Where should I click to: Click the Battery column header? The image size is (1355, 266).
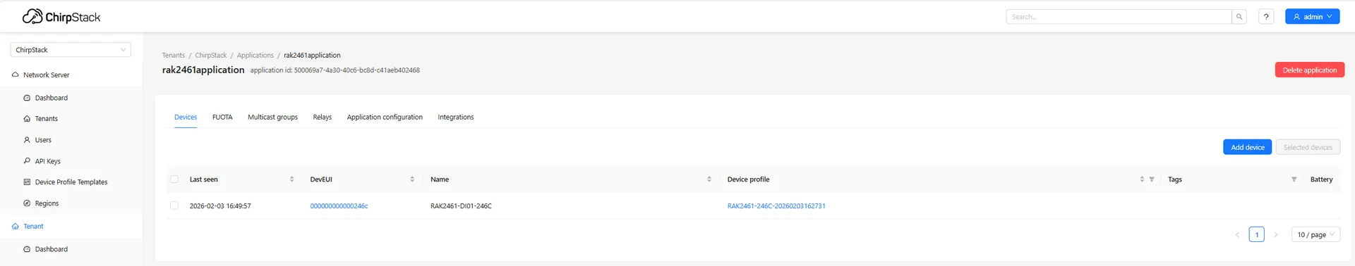point(1321,179)
